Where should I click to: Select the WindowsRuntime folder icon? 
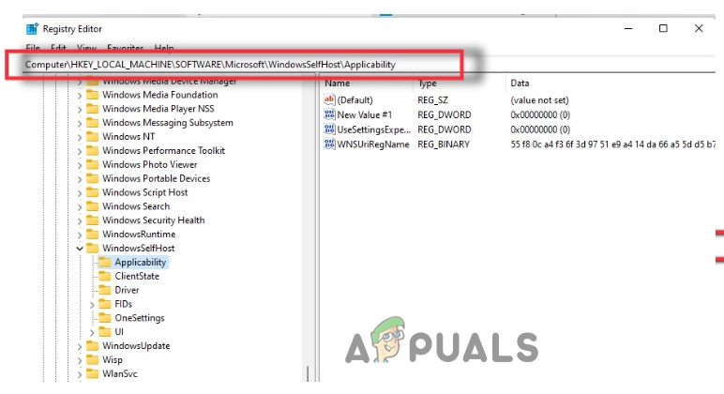point(93,234)
